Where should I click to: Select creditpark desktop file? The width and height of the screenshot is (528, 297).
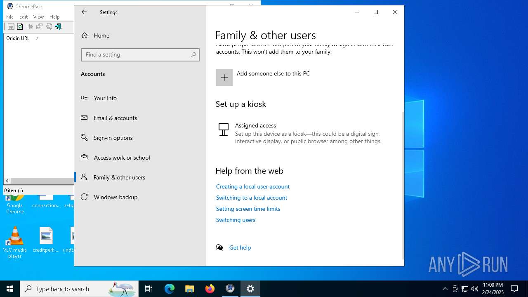[46, 240]
